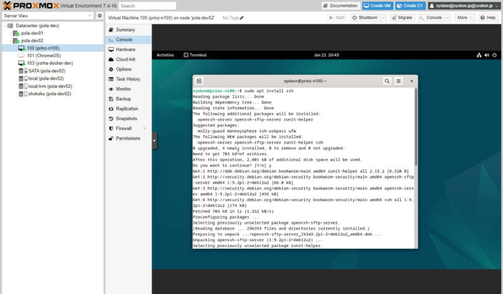Image resolution: width=503 pixels, height=294 pixels.
Task: Click the terminal scrollbar
Action: (416, 127)
